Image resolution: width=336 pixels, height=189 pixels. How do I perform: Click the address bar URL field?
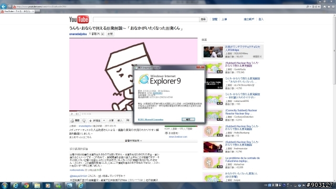click(159, 7)
